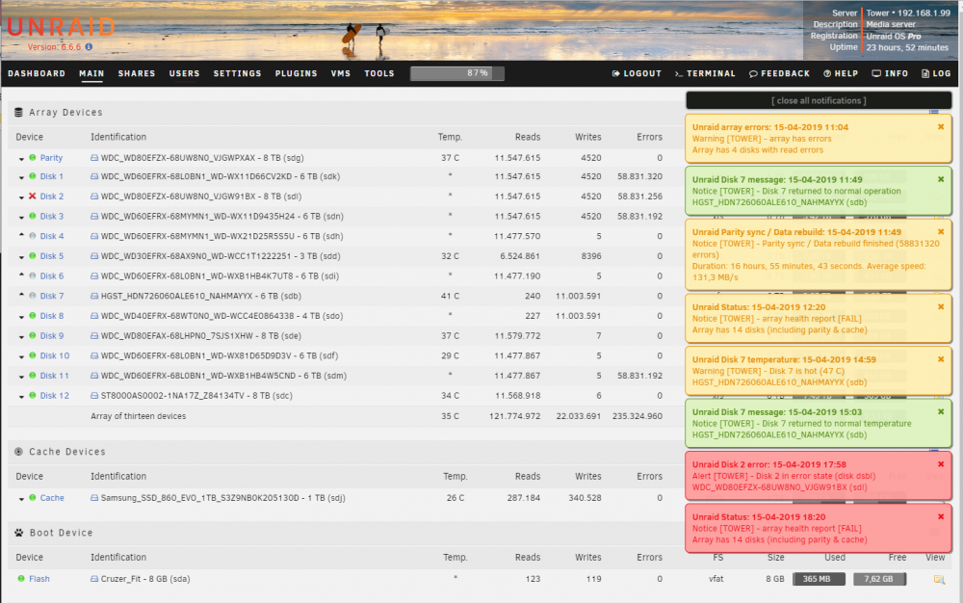Spin up Disk 6 with its arrow toggle

21,275
